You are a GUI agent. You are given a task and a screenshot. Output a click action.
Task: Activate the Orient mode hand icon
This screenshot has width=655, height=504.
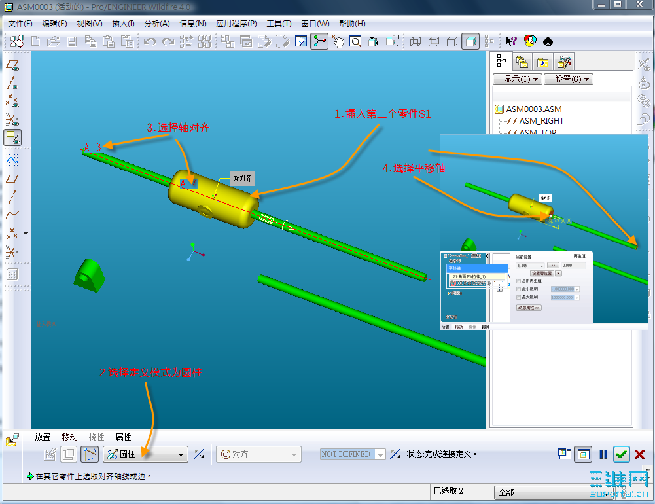[x=338, y=41]
